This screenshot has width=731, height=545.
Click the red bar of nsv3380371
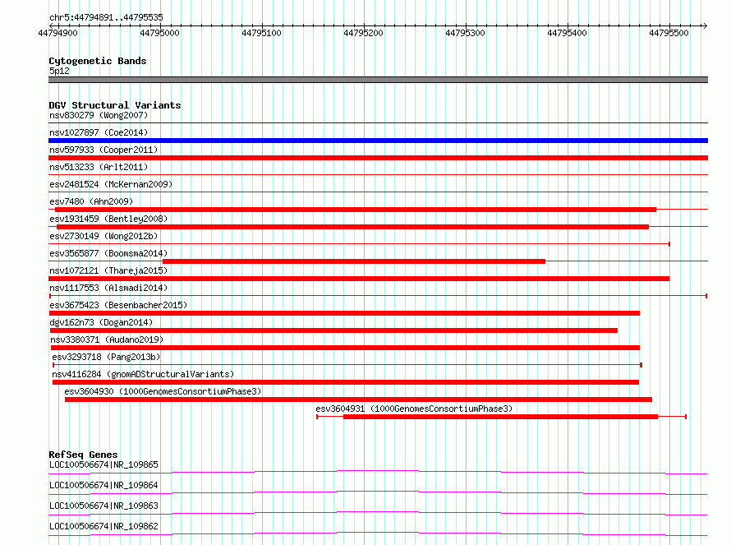345,348
